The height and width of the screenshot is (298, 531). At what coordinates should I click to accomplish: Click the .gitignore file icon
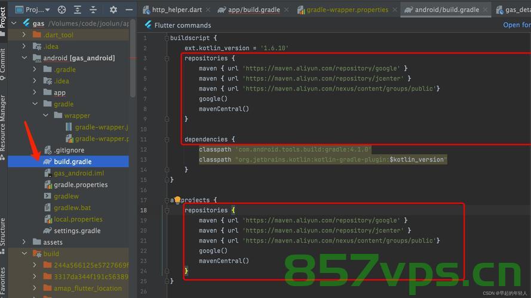[x=48, y=150]
